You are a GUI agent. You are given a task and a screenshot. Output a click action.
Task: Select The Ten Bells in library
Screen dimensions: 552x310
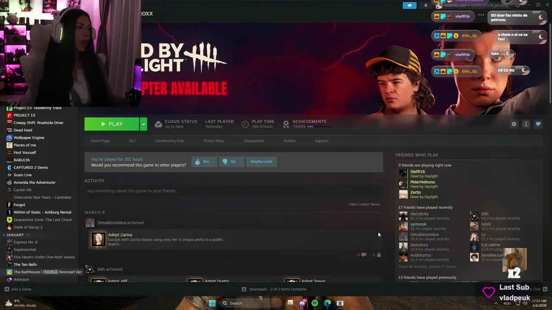25,264
